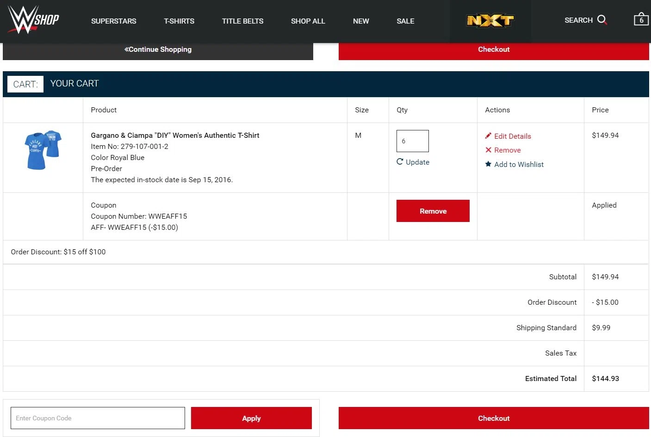Select the Order Discount amount - $15.00
This screenshot has height=437, width=651.
tap(605, 302)
